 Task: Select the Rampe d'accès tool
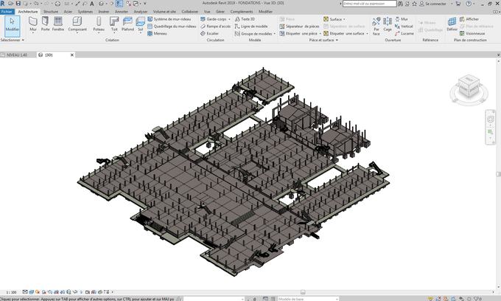click(216, 27)
